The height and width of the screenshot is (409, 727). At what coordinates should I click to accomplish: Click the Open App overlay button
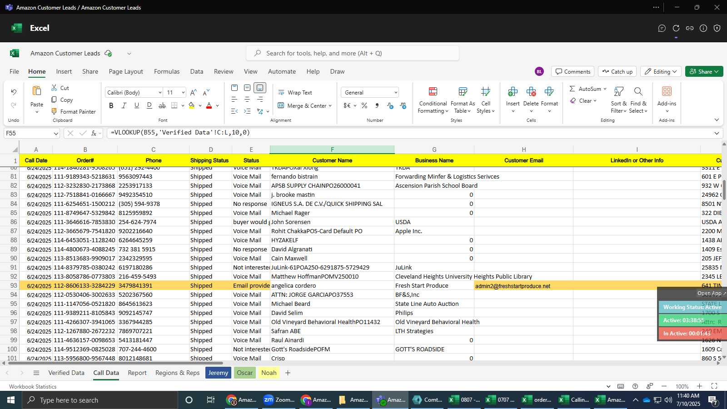pos(712,293)
